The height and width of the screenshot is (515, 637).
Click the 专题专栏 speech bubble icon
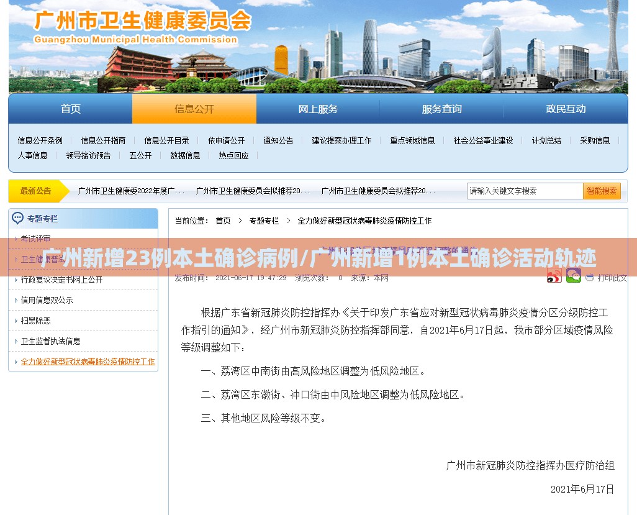pyautogui.click(x=17, y=218)
